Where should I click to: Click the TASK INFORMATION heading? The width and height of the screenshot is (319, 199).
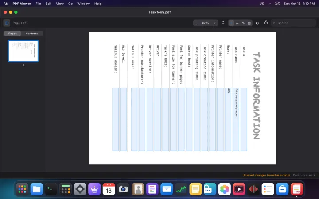point(257,96)
